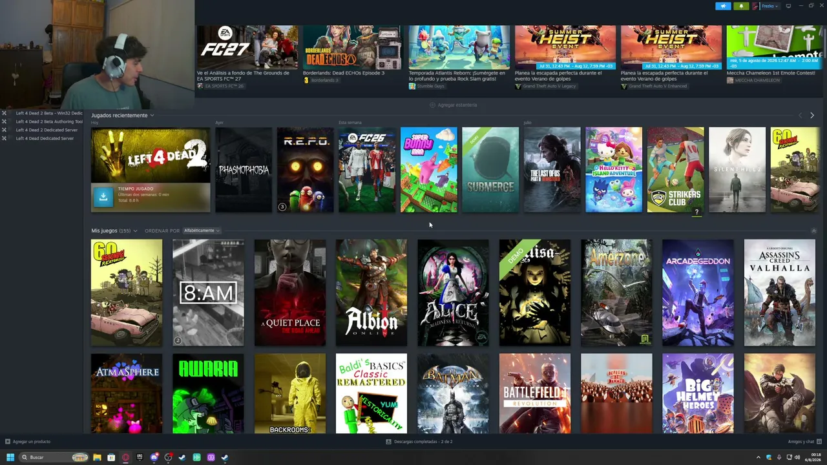Image resolution: width=827 pixels, height=465 pixels.
Task: Open Submerge demo game tile
Action: [490, 170]
